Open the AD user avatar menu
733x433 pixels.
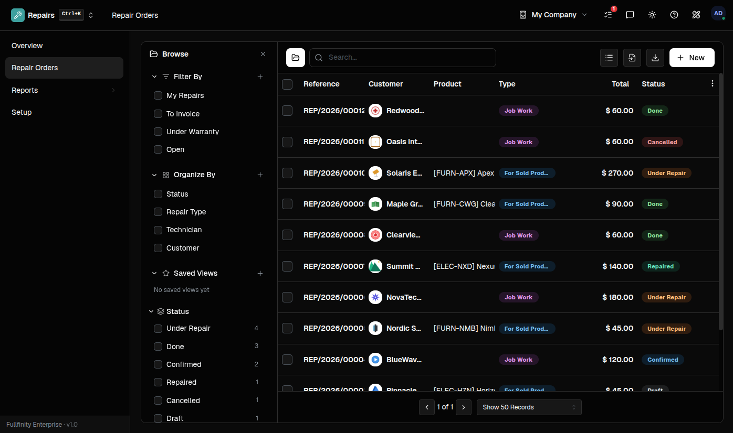(x=718, y=14)
